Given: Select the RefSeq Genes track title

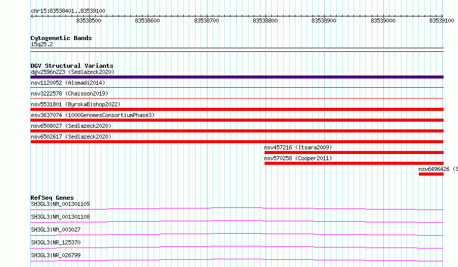Looking at the screenshot, I should [52, 198].
